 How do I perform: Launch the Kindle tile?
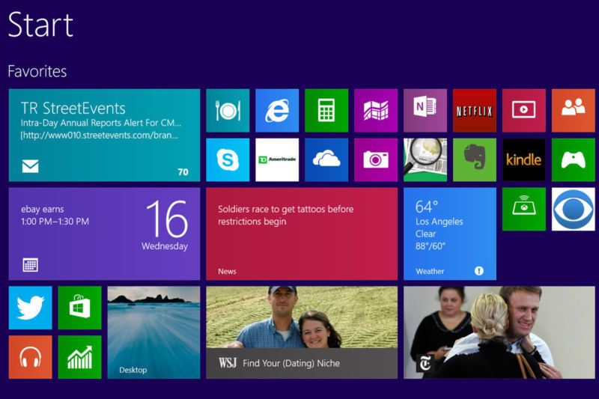523,159
